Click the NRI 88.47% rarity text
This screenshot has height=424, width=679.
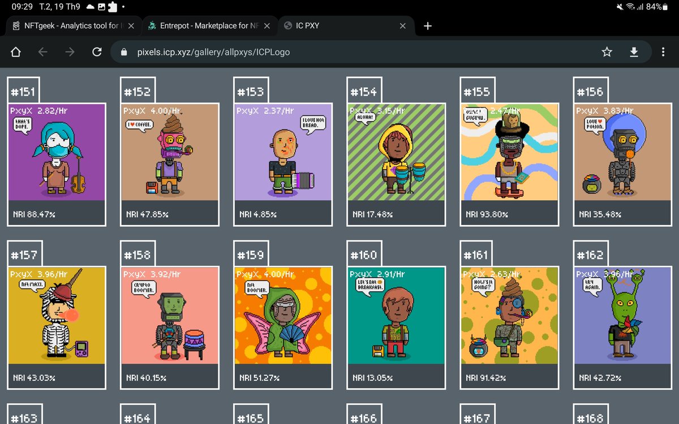34,215
